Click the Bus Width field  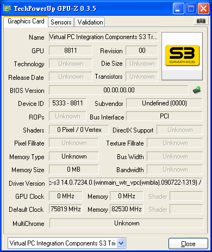point(175,156)
